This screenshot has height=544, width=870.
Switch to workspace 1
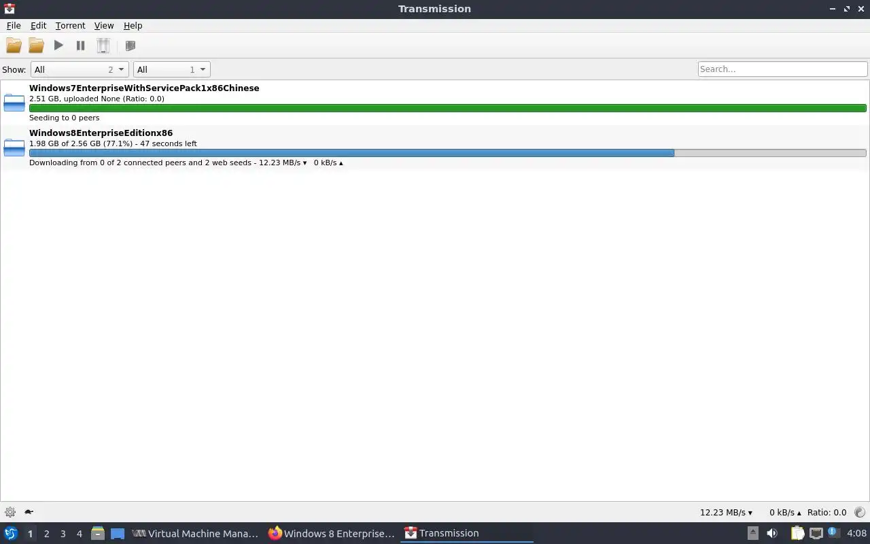(30, 534)
